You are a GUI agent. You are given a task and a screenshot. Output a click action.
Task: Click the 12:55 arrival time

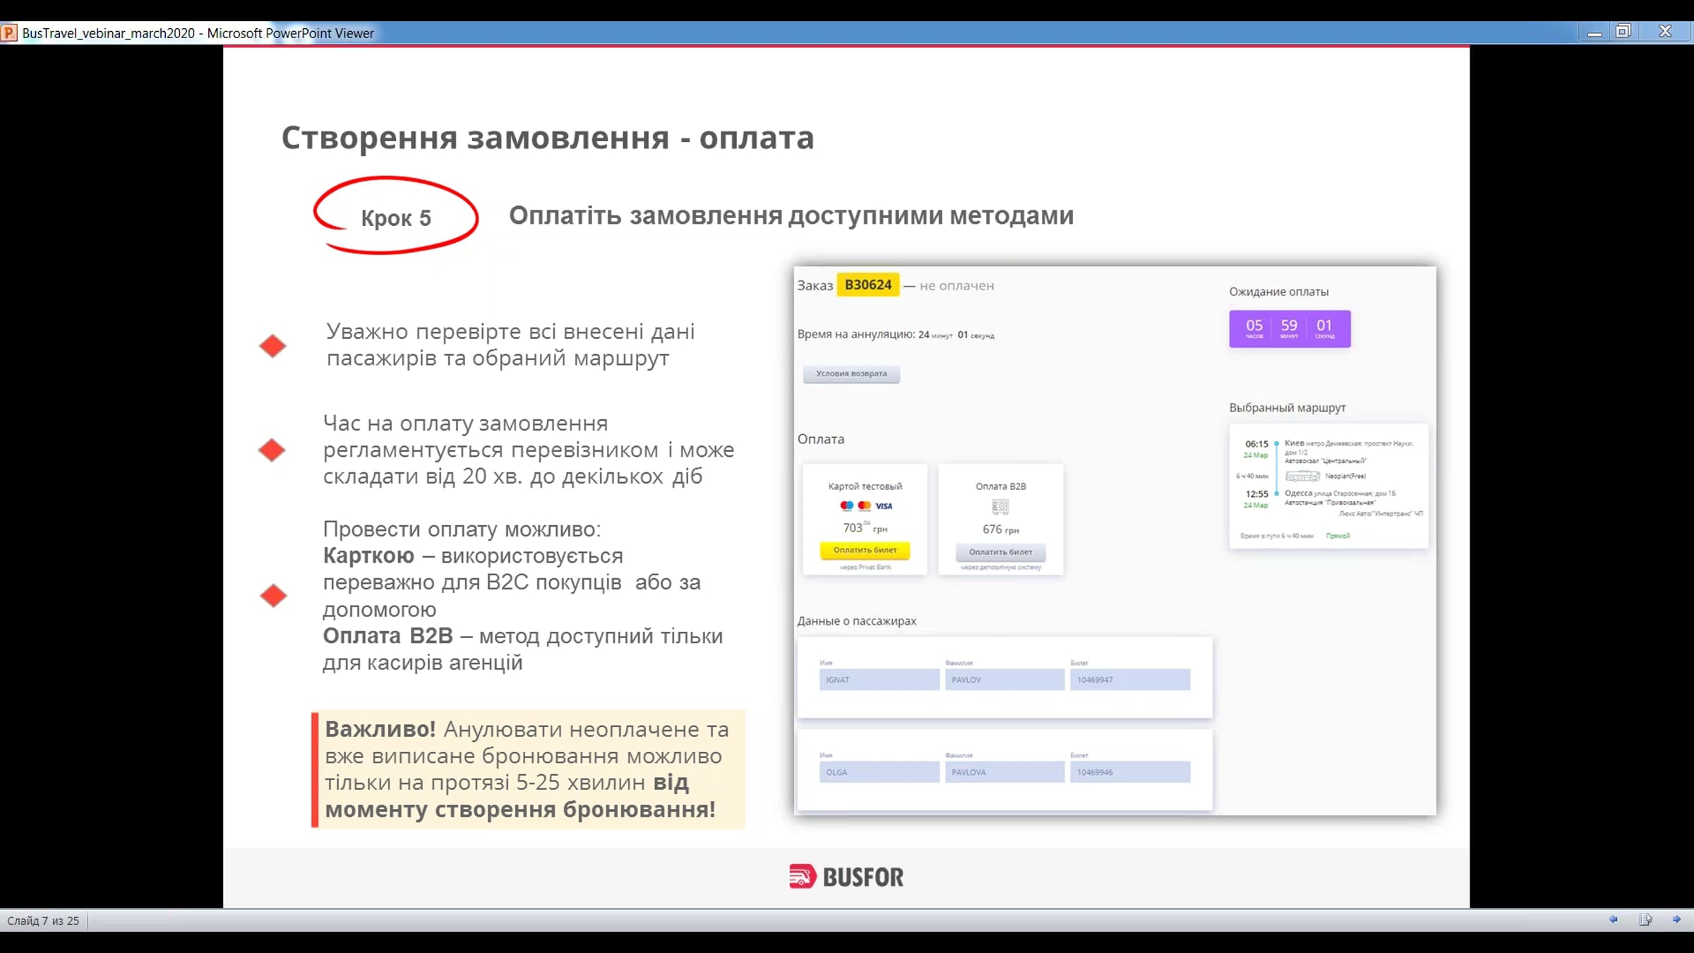tap(1256, 494)
